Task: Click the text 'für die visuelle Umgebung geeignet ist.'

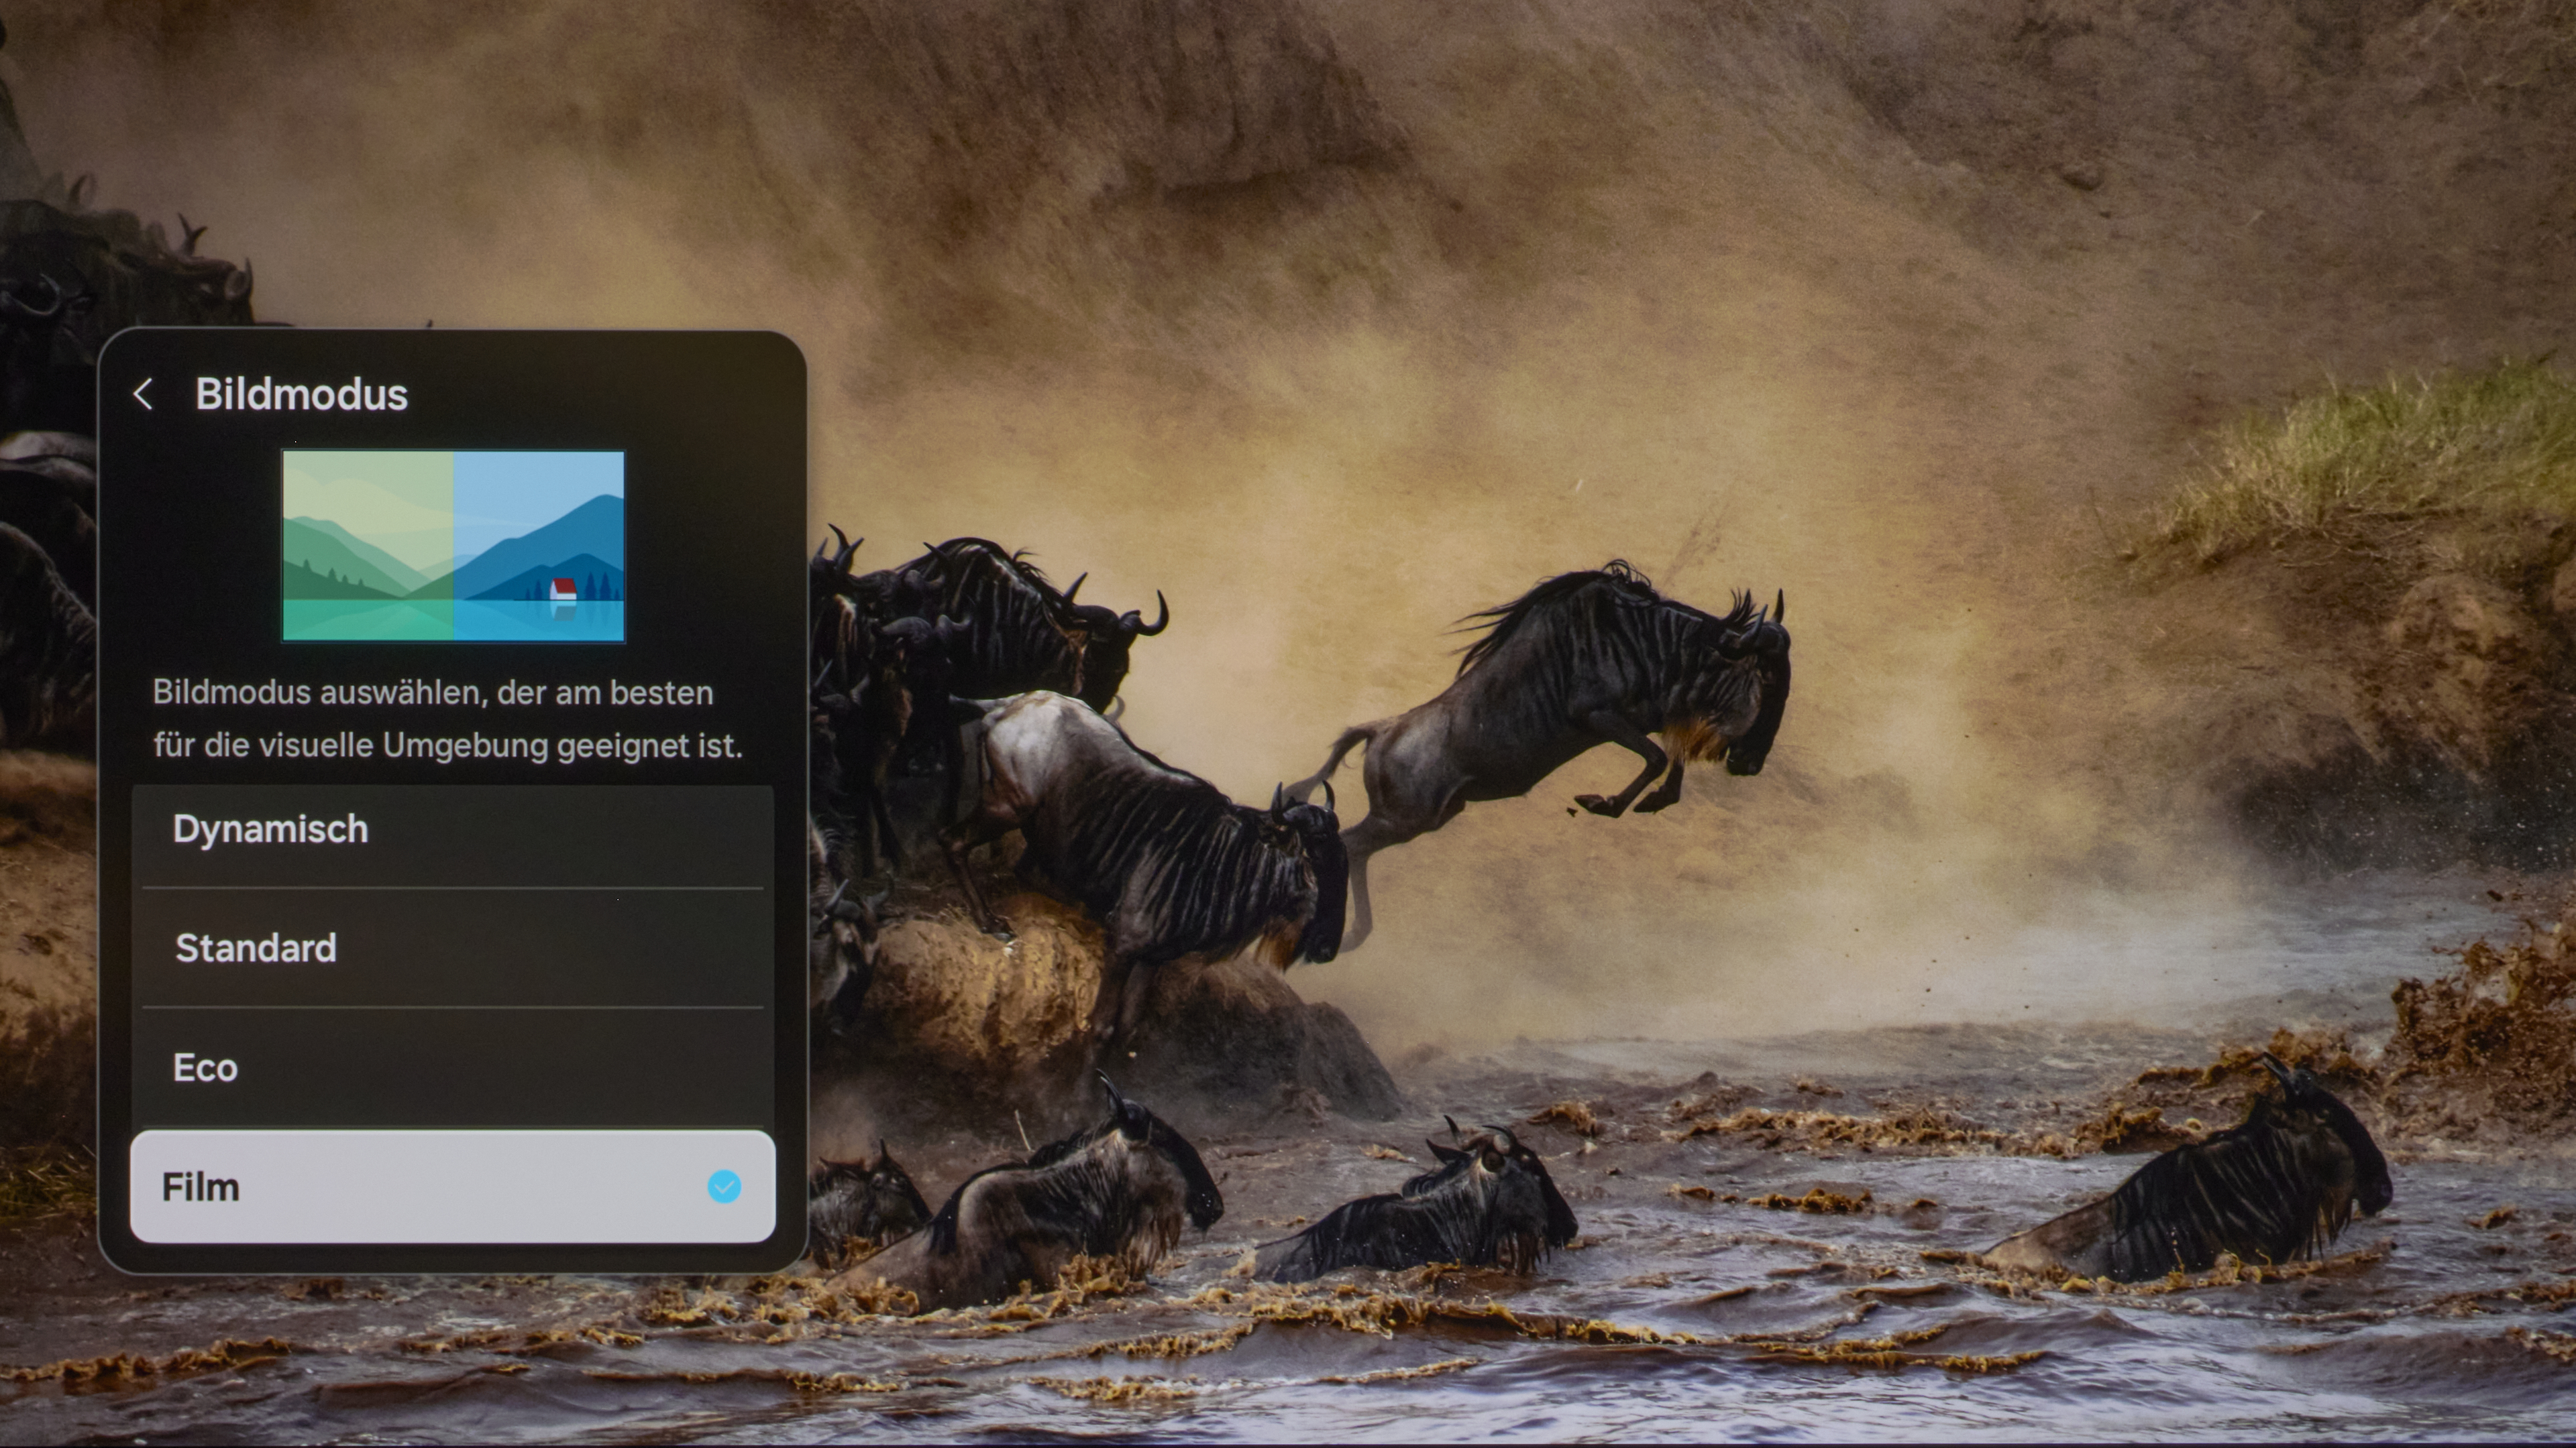Action: click(x=447, y=745)
